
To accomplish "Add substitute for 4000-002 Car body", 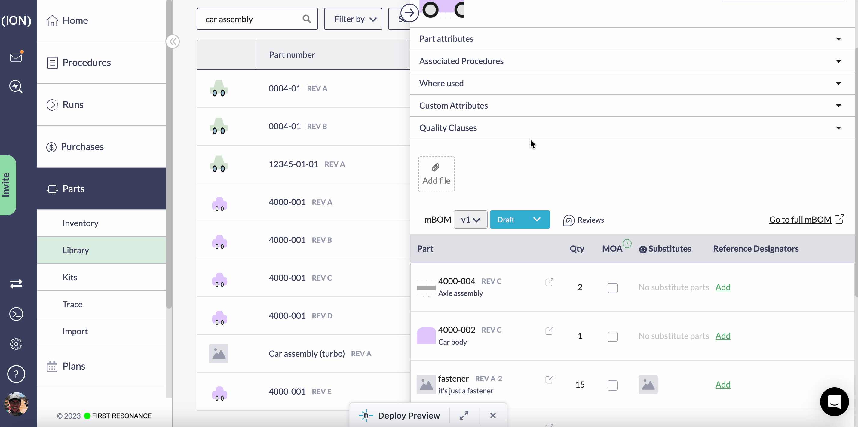I will [722, 336].
